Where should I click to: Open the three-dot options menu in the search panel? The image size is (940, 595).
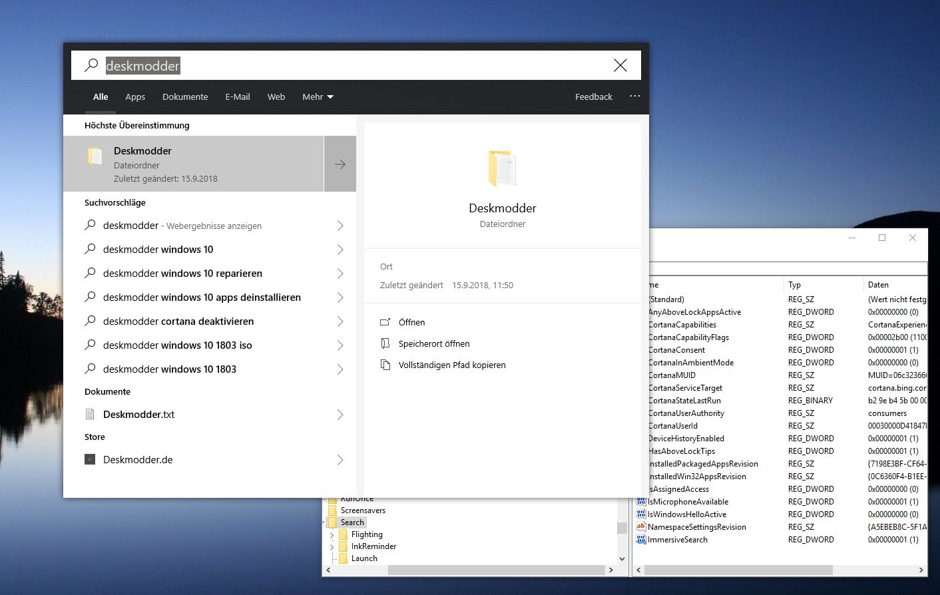(635, 97)
